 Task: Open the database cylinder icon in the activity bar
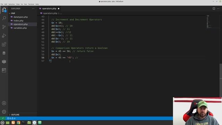4,53
